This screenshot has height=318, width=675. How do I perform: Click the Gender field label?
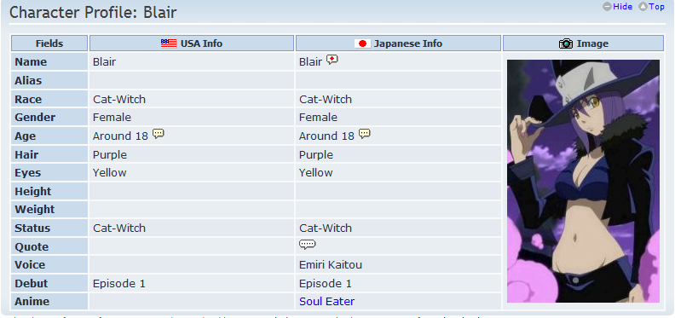coord(35,118)
